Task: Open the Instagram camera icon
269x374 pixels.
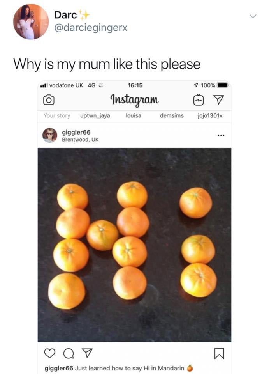Action: point(49,100)
